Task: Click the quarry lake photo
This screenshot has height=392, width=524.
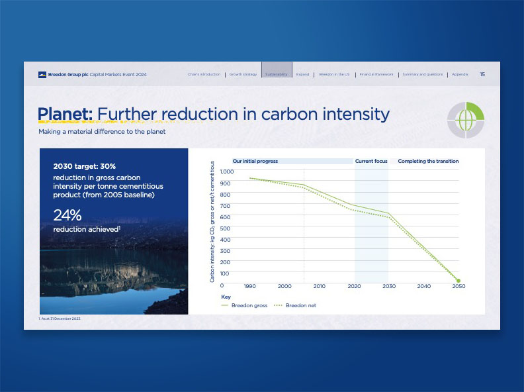Action: pos(114,268)
